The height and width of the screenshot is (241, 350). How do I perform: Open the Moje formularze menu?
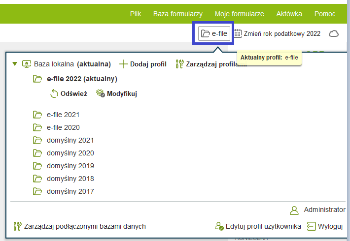(239, 14)
